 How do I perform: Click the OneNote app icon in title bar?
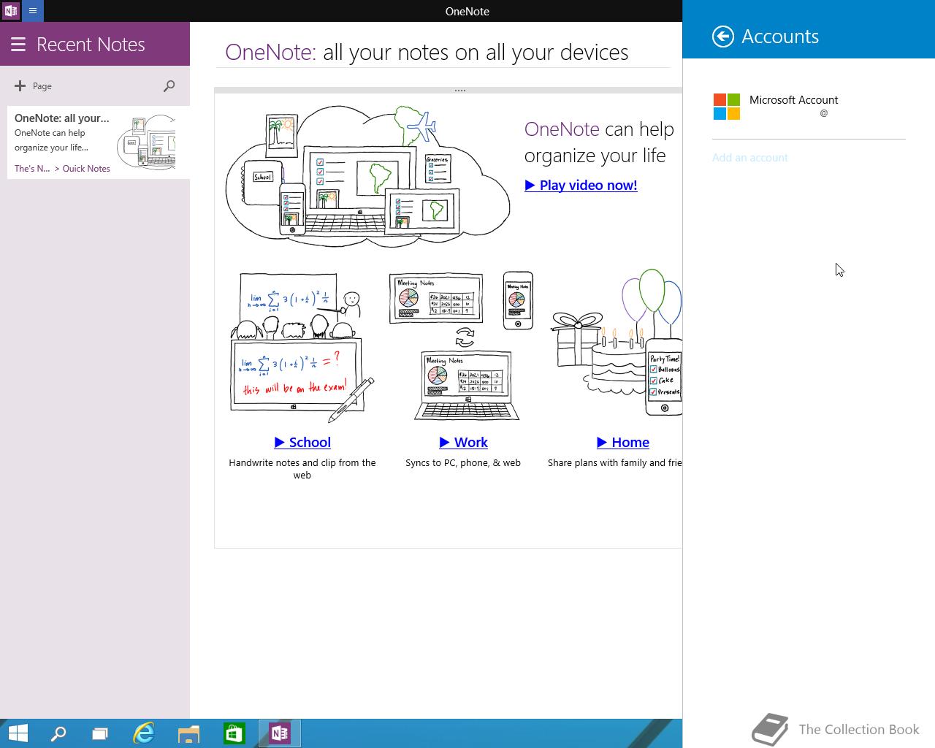pyautogui.click(x=11, y=11)
